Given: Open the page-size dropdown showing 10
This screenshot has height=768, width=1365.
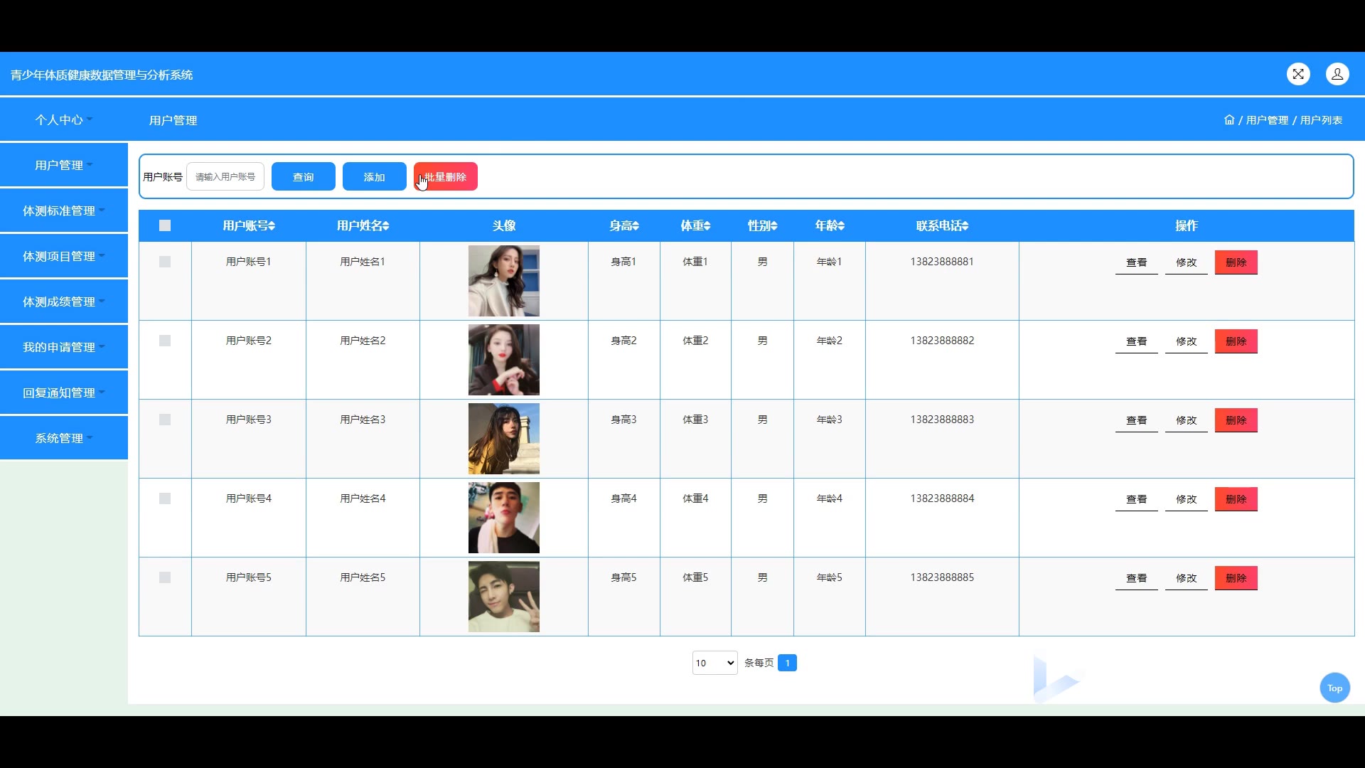Looking at the screenshot, I should (x=714, y=663).
